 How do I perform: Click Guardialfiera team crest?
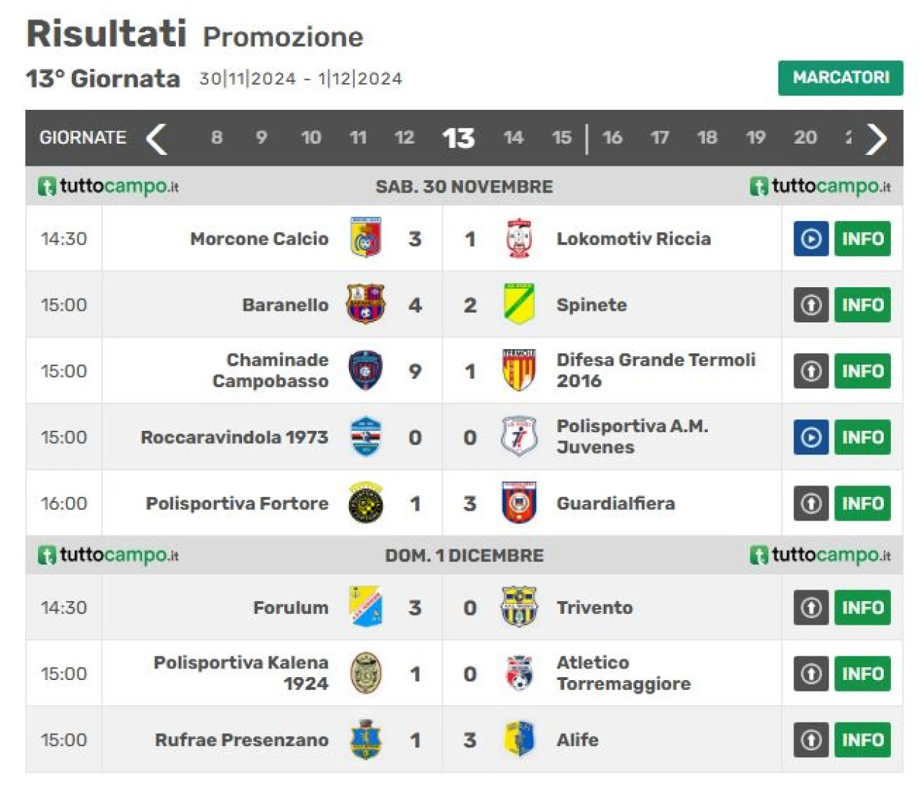pos(518,502)
